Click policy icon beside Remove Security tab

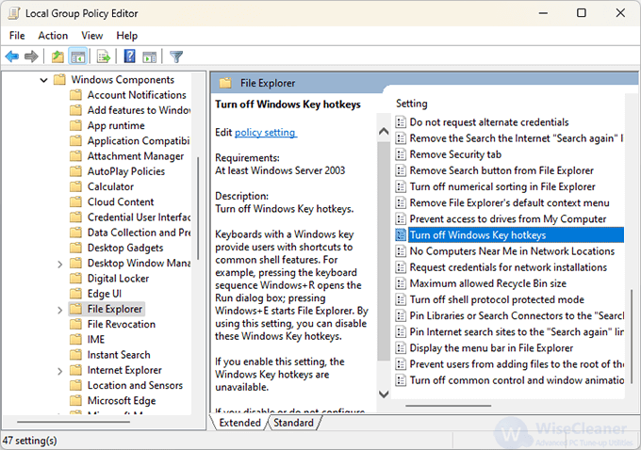click(401, 154)
